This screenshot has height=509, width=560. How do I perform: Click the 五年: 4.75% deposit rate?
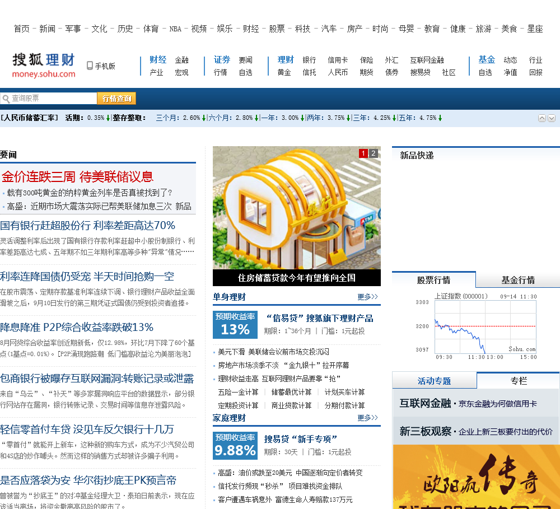coord(421,118)
